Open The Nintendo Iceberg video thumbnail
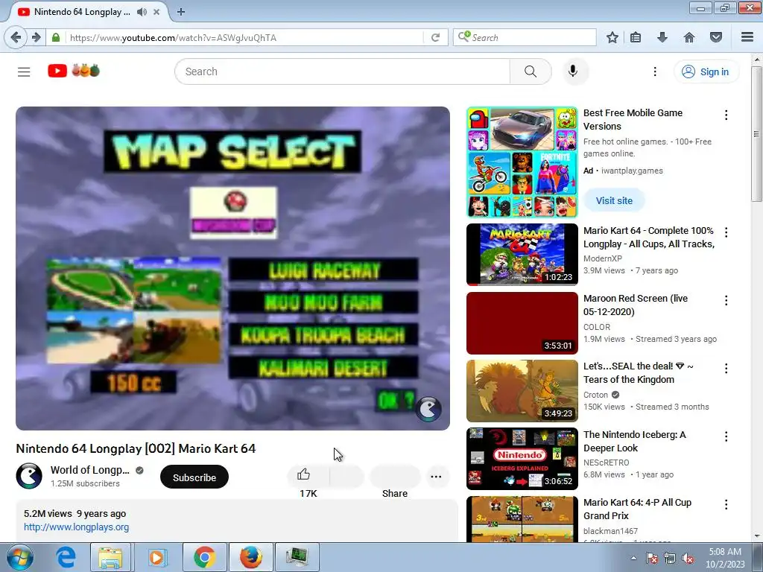763x572 pixels. [x=522, y=459]
